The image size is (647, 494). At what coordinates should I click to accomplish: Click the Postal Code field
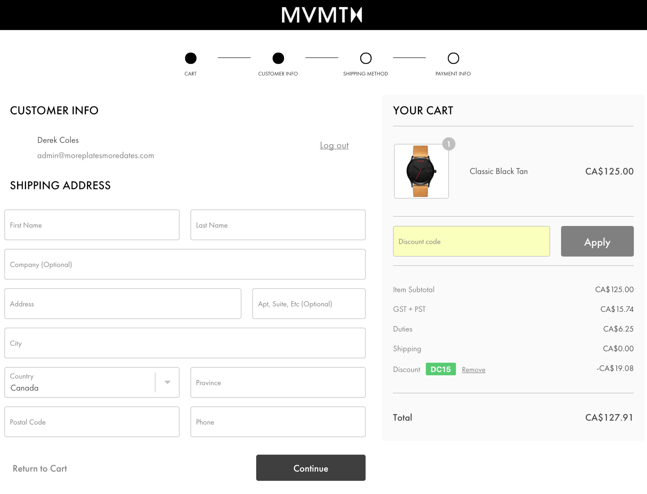[92, 422]
